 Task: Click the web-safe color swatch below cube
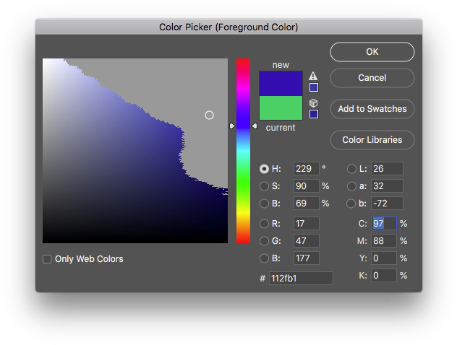[x=313, y=113]
